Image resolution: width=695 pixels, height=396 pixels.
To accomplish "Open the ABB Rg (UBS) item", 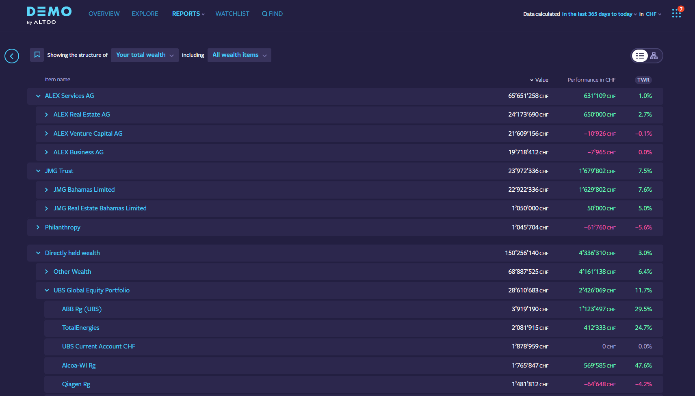I will click(82, 309).
